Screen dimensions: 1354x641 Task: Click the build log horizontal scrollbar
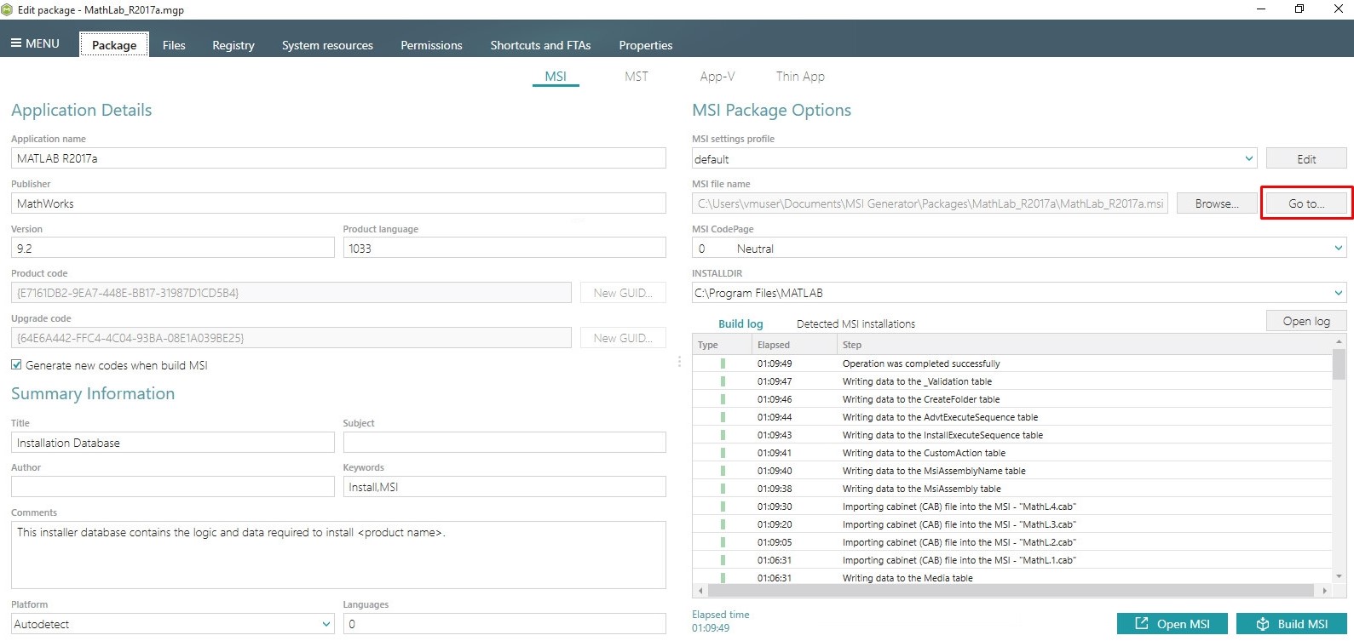pyautogui.click(x=1011, y=591)
